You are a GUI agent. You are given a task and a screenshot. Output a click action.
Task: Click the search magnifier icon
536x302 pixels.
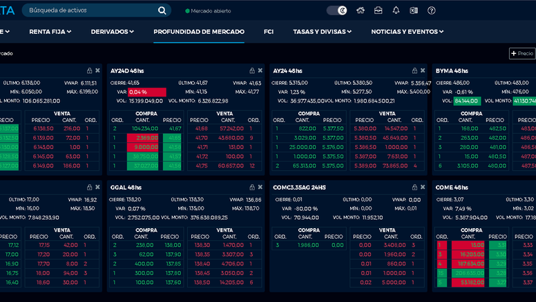coord(162,10)
